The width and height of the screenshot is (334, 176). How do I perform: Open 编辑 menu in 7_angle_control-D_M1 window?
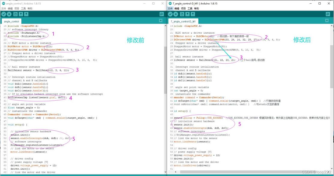177,8
